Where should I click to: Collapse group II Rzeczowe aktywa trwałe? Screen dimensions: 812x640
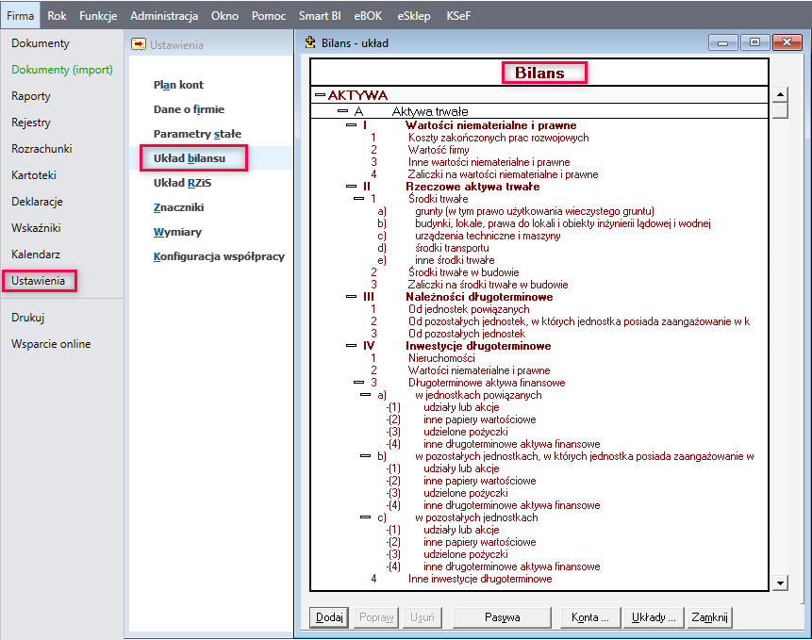point(351,187)
